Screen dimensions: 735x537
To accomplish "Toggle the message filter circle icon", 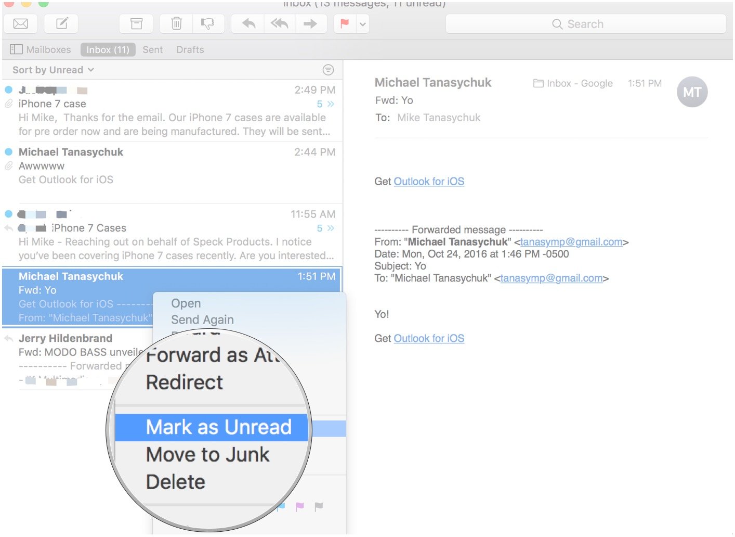I will 328,70.
